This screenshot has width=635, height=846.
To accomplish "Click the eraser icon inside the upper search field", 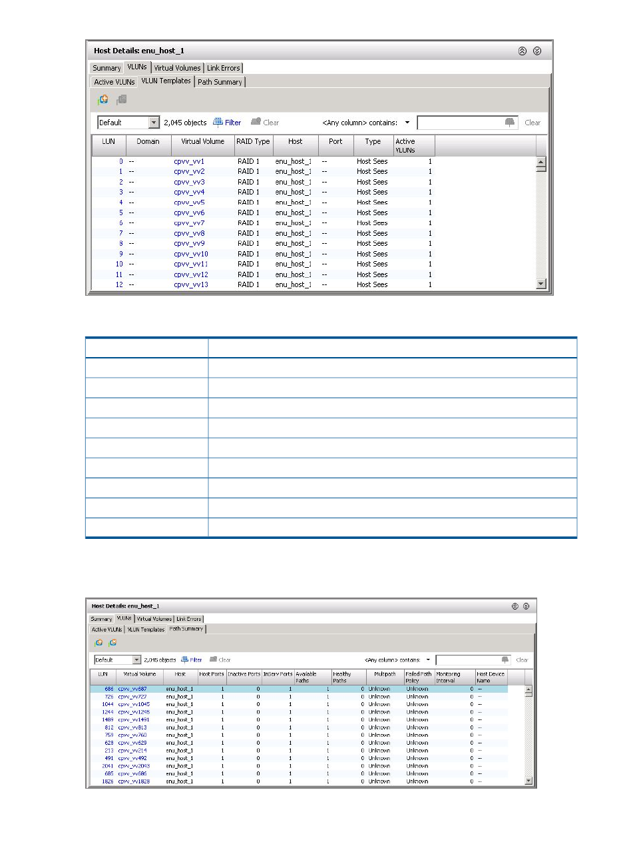I will [510, 122].
